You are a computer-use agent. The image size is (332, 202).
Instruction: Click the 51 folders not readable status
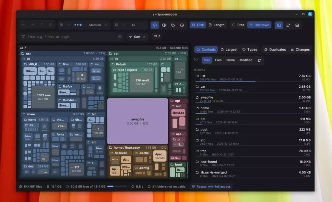[x=166, y=186]
